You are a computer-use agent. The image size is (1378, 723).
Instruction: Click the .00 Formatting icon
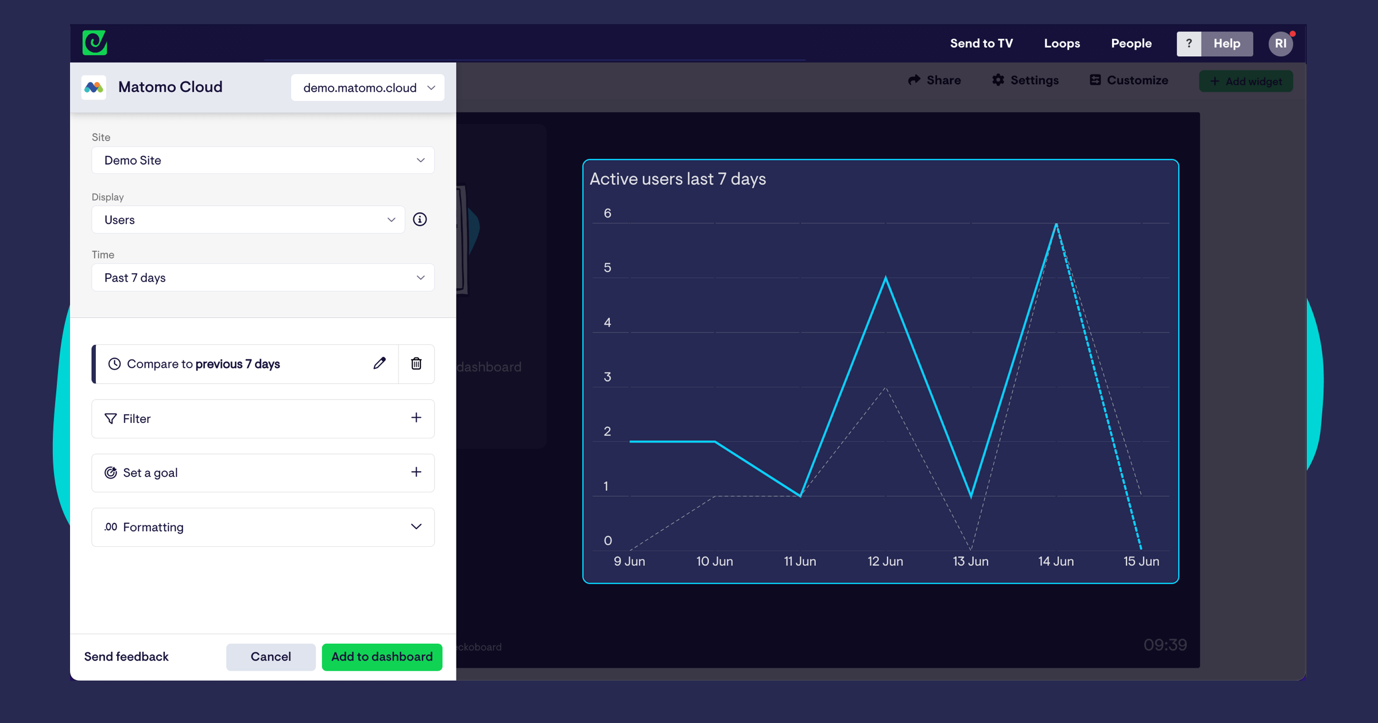[x=110, y=527]
